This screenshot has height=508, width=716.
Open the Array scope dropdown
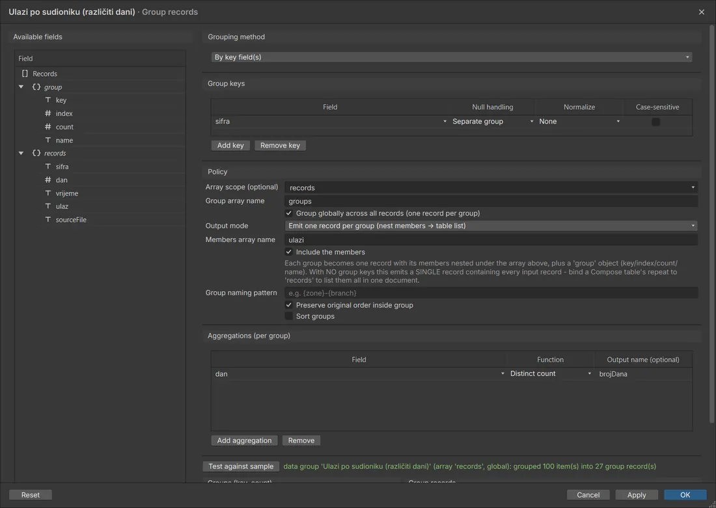491,187
